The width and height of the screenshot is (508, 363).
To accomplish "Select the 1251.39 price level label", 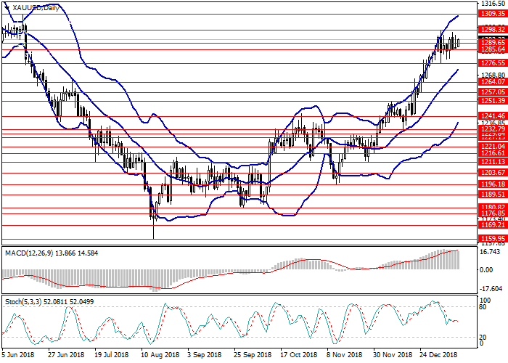I will pyautogui.click(x=492, y=100).
